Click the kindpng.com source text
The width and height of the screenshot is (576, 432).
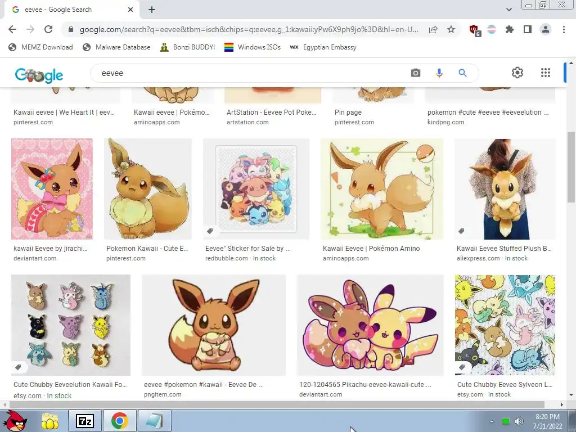pos(445,122)
